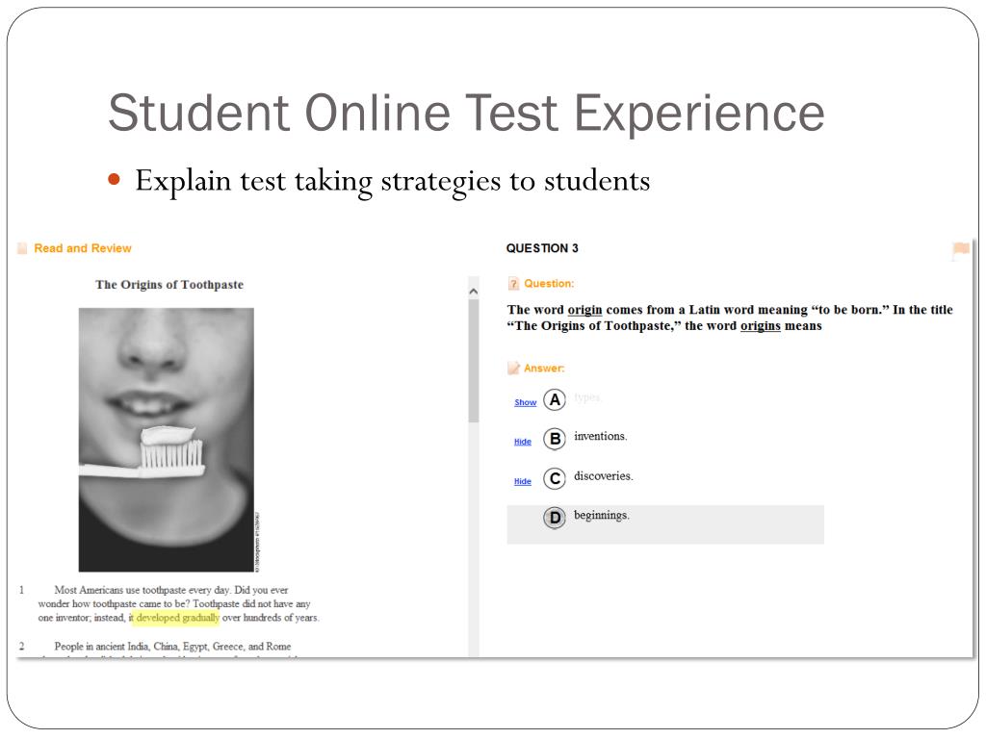Click the slide title 'Student Online Test Experience'
Image resolution: width=986 pixels, height=739 pixels.
coord(466,114)
